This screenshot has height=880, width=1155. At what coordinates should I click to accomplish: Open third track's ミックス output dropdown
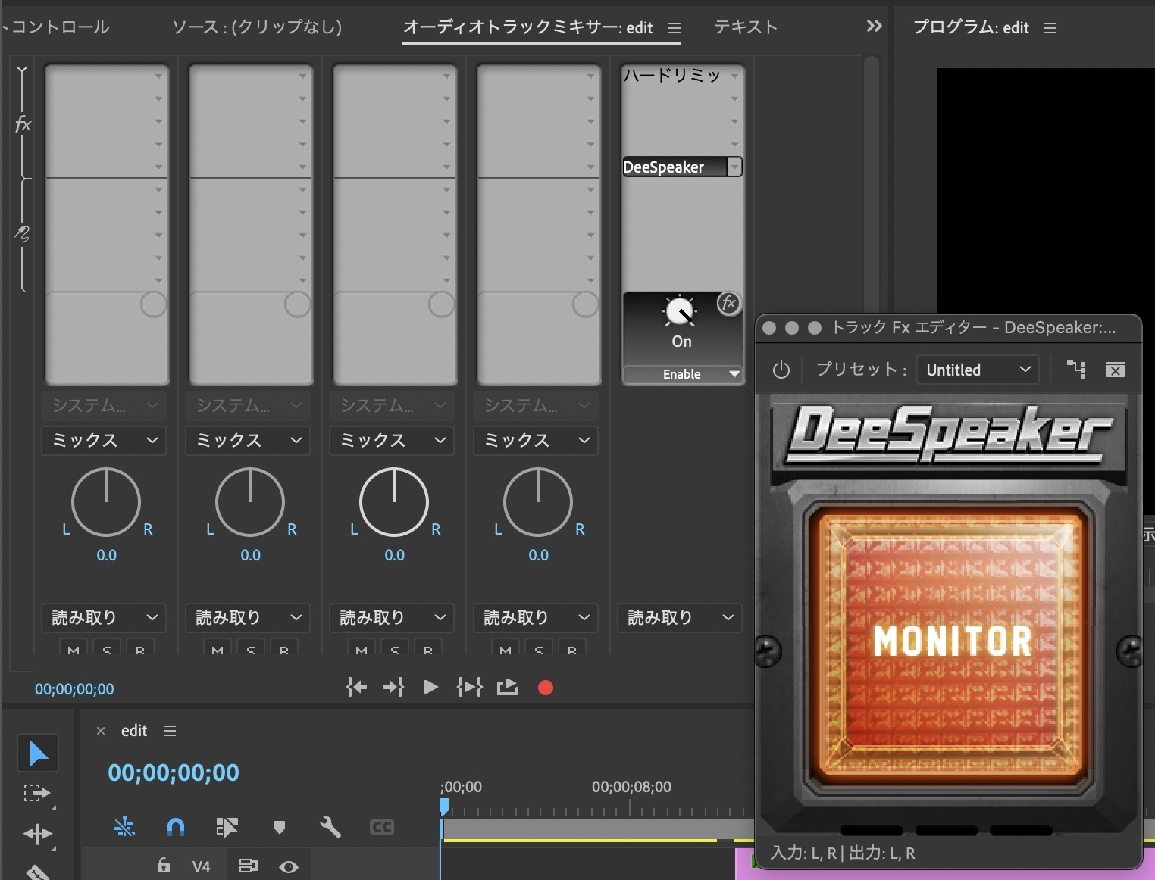coord(392,440)
